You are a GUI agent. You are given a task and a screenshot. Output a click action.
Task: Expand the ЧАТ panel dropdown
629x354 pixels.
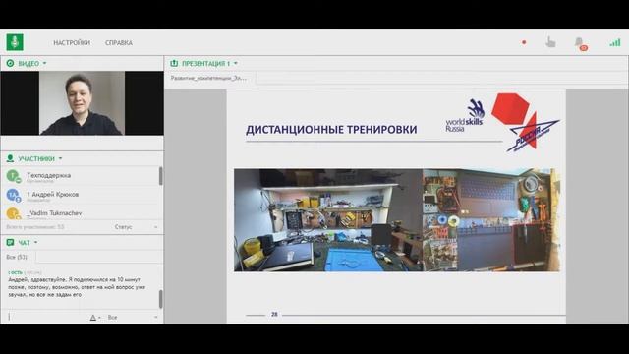35,243
